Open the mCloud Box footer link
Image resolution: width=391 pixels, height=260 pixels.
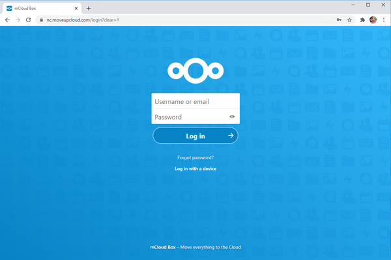(163, 247)
